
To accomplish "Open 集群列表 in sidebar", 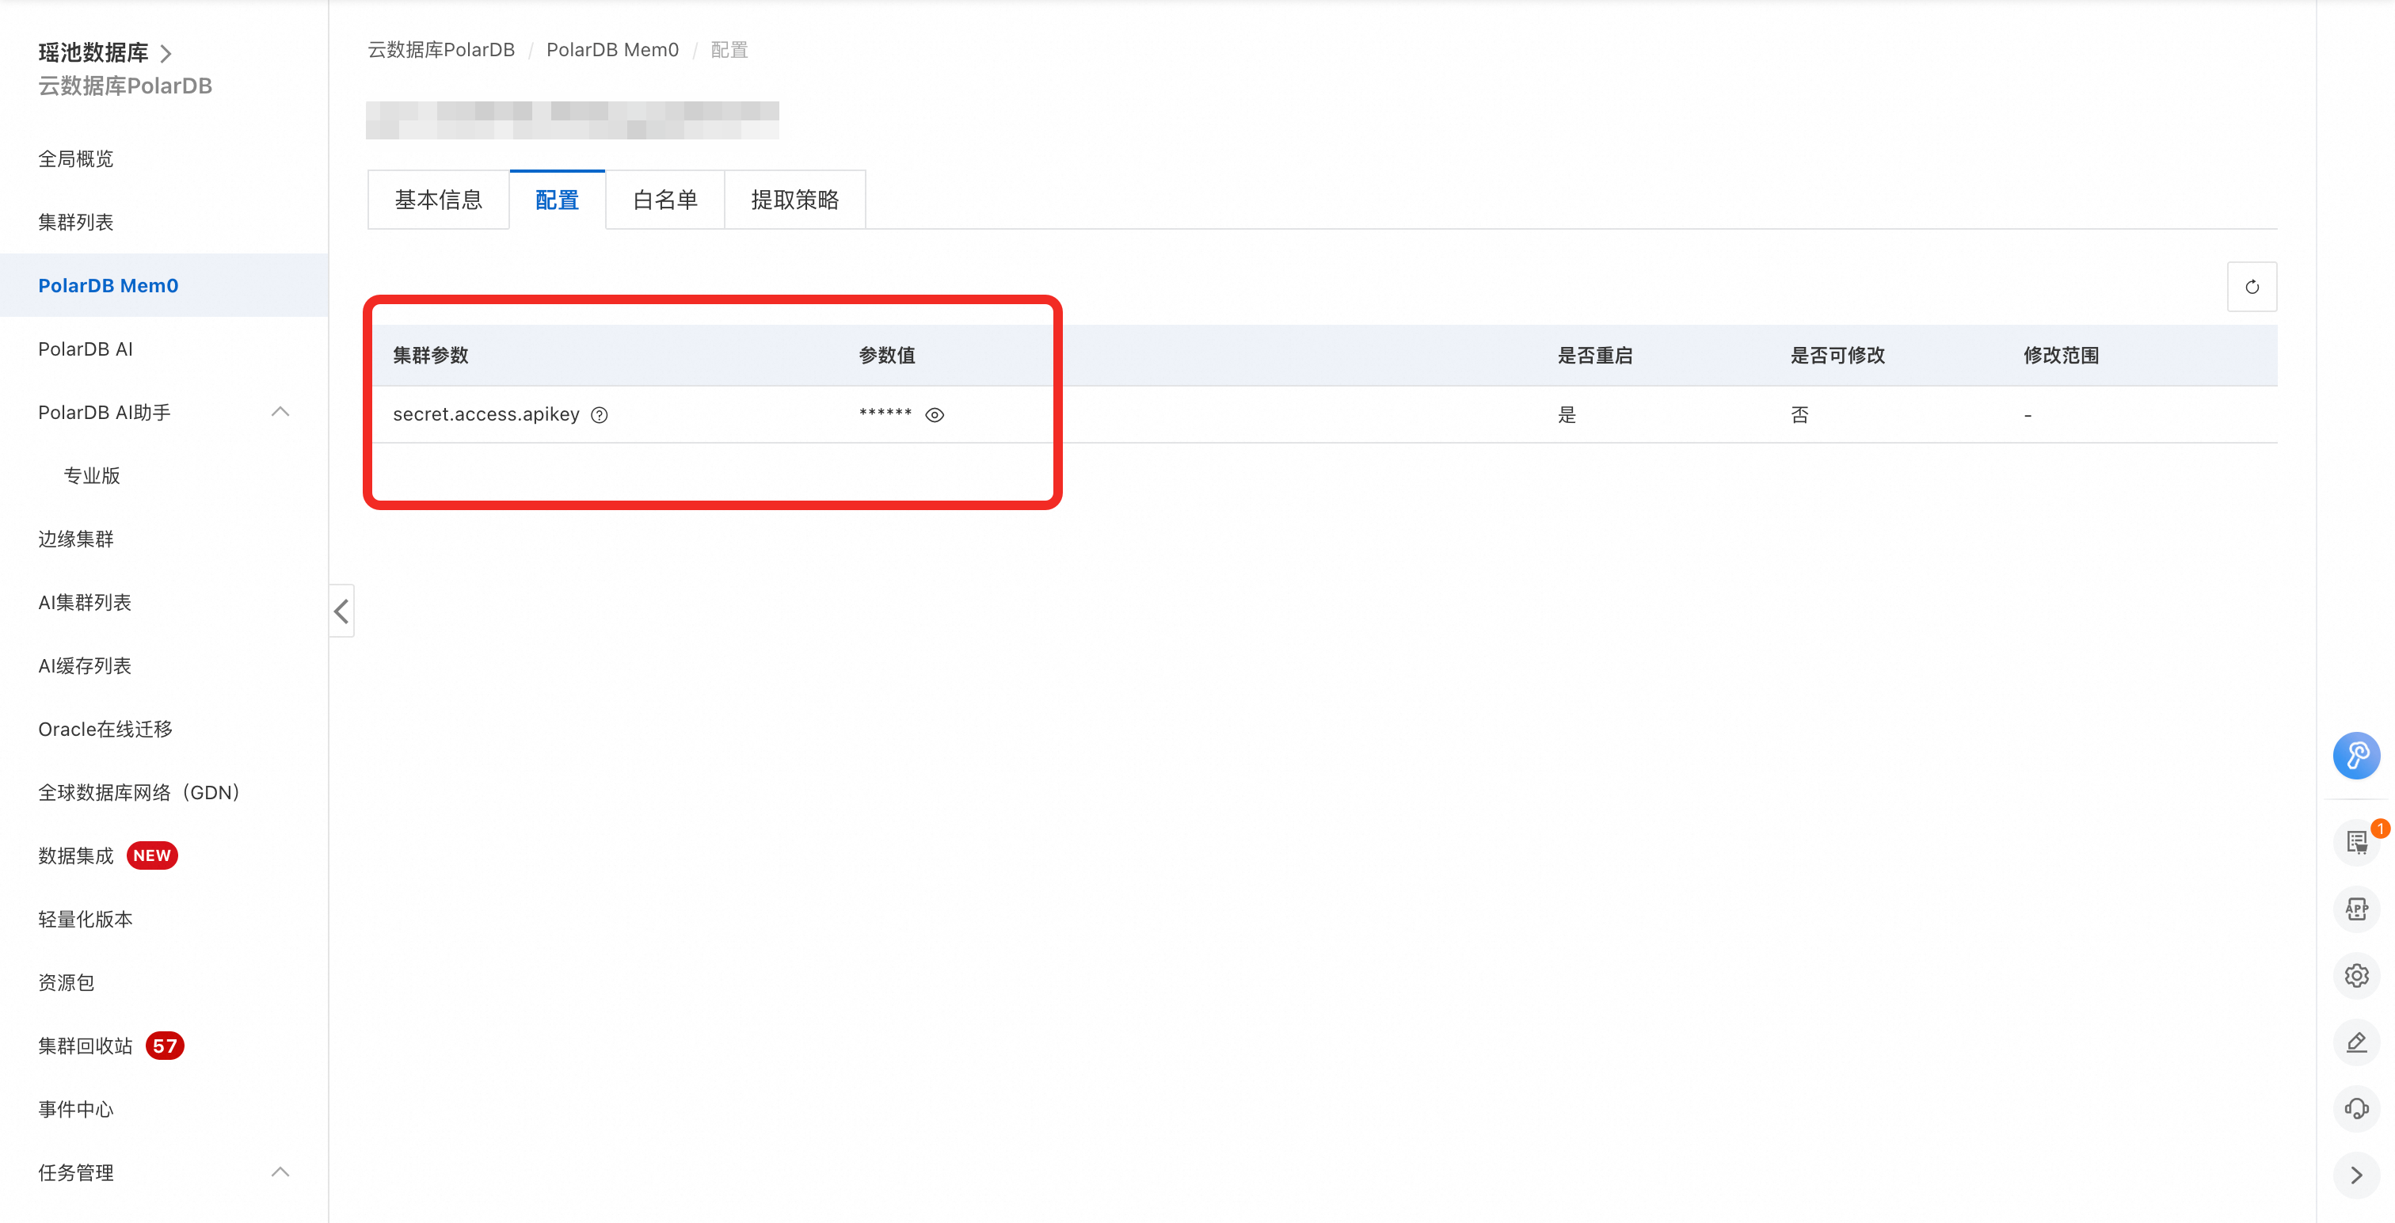I will 75,223.
